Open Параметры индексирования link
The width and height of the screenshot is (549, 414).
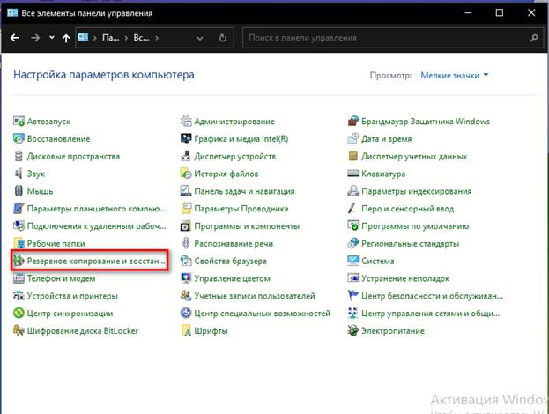(417, 191)
